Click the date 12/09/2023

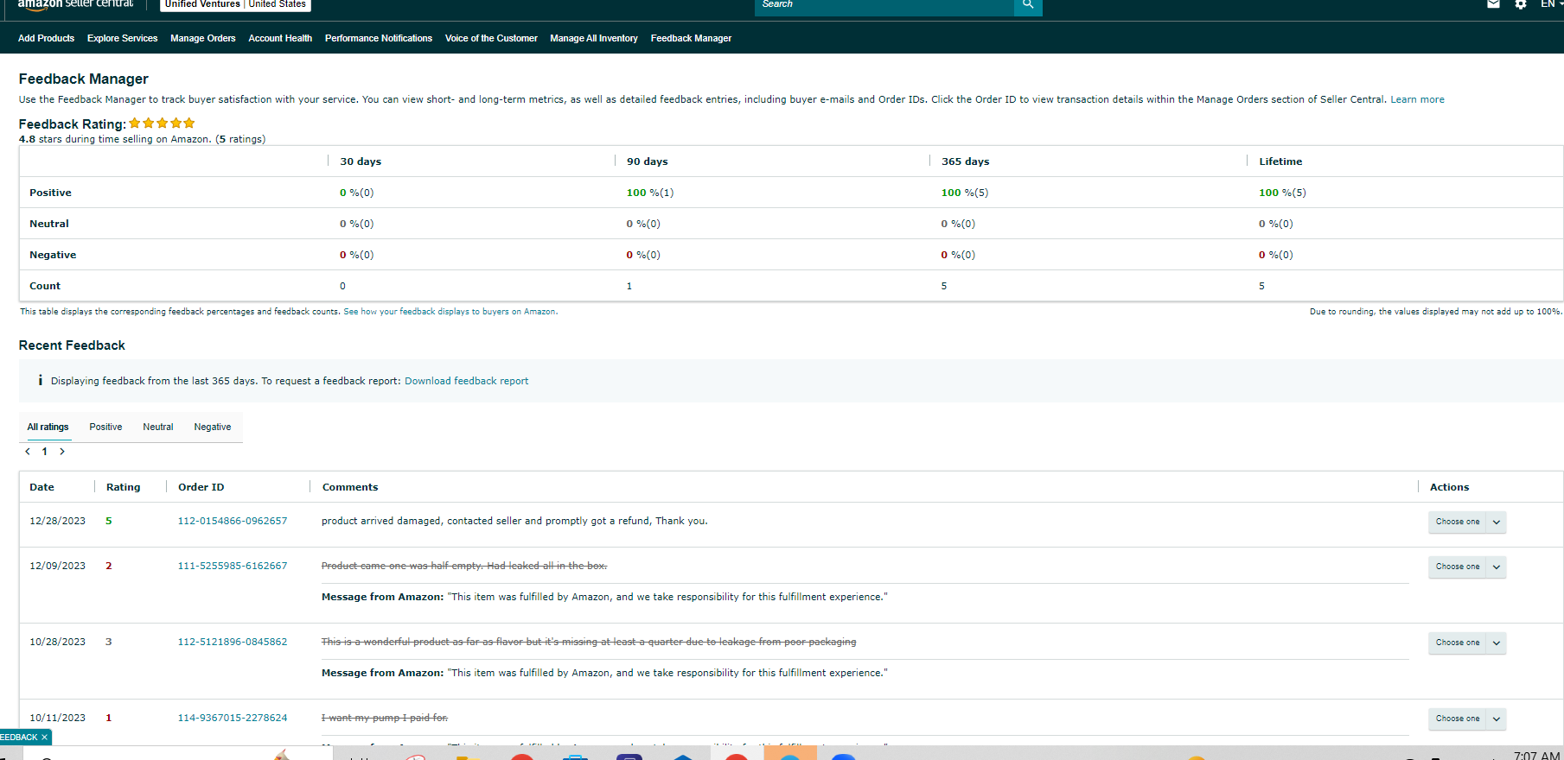pyautogui.click(x=58, y=566)
